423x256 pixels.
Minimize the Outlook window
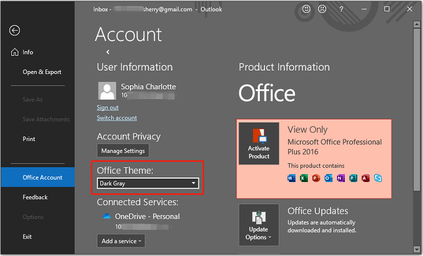coord(364,9)
